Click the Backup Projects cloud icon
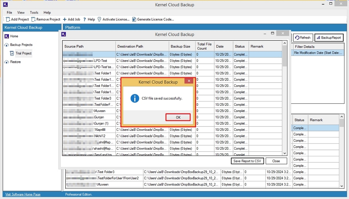Screen dimensions: 349x199 (x=7, y=45)
